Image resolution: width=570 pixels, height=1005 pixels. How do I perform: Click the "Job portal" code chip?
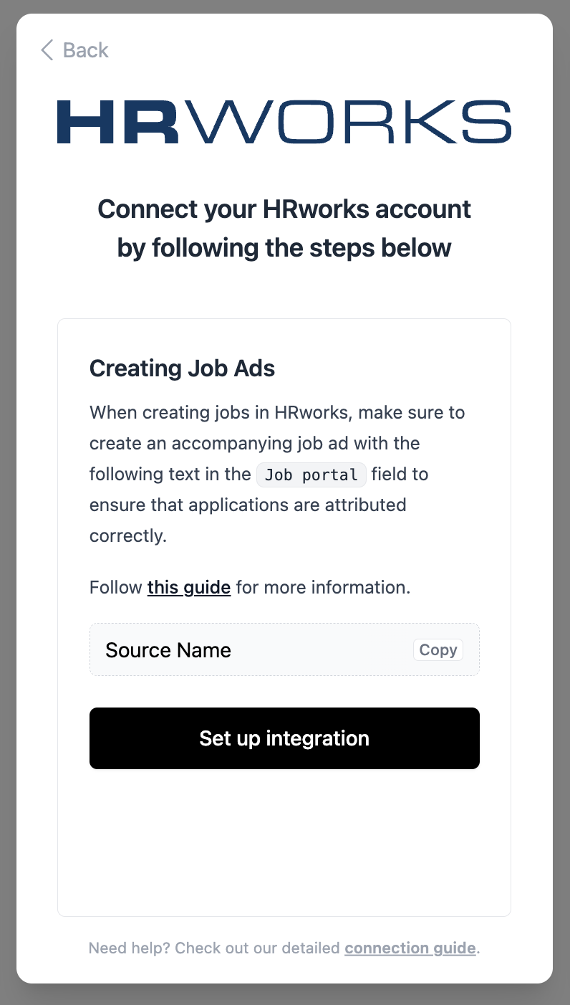point(311,475)
